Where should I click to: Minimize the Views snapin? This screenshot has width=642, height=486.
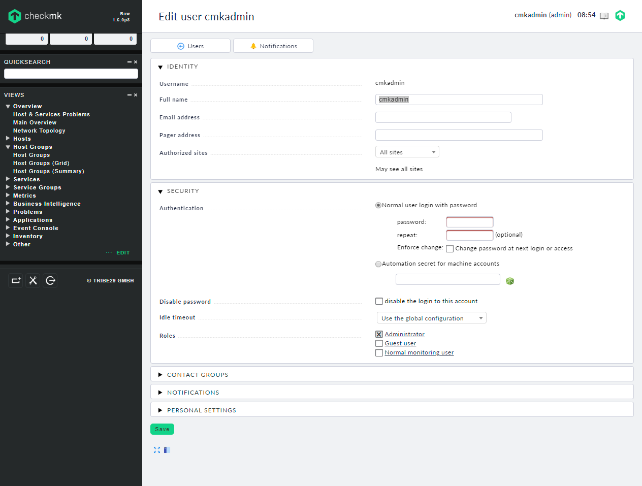coord(130,95)
